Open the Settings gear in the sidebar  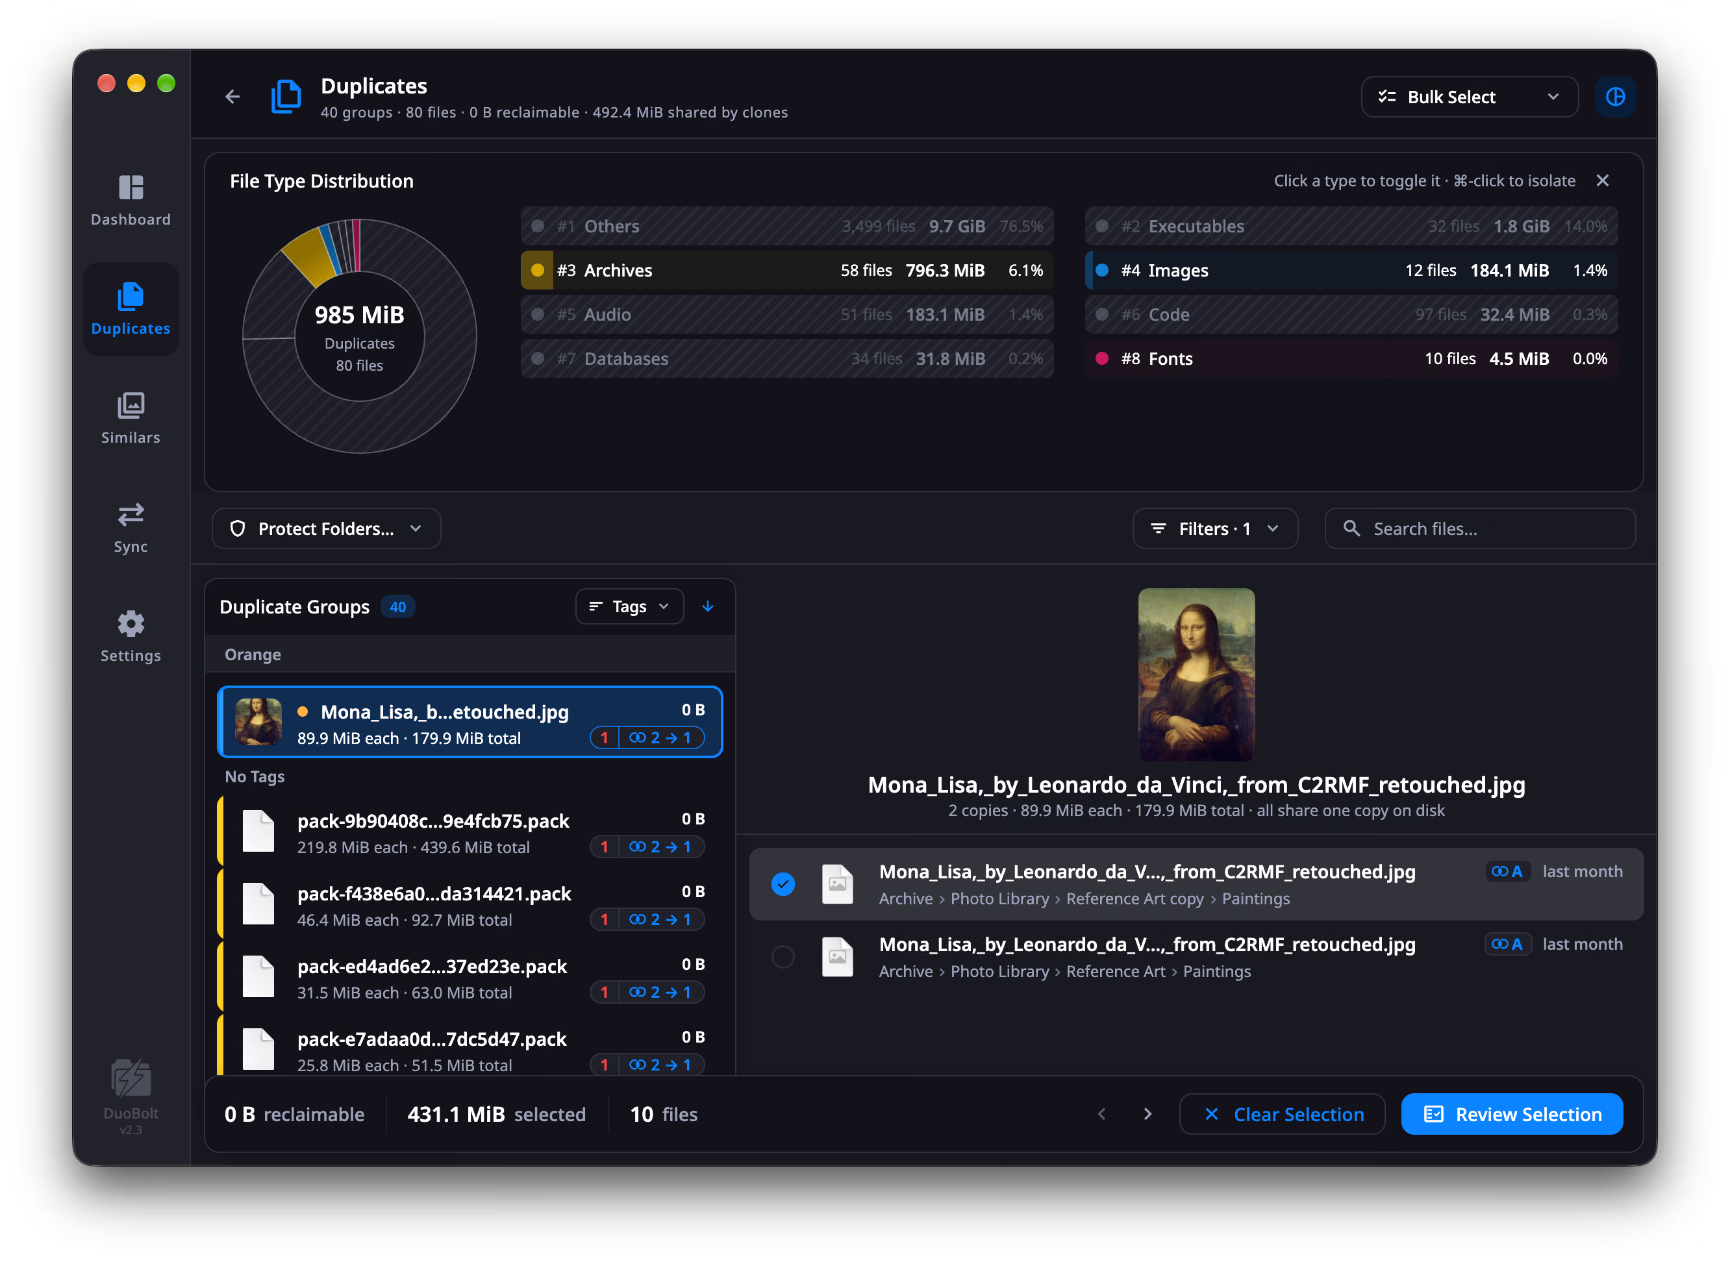[x=131, y=636]
